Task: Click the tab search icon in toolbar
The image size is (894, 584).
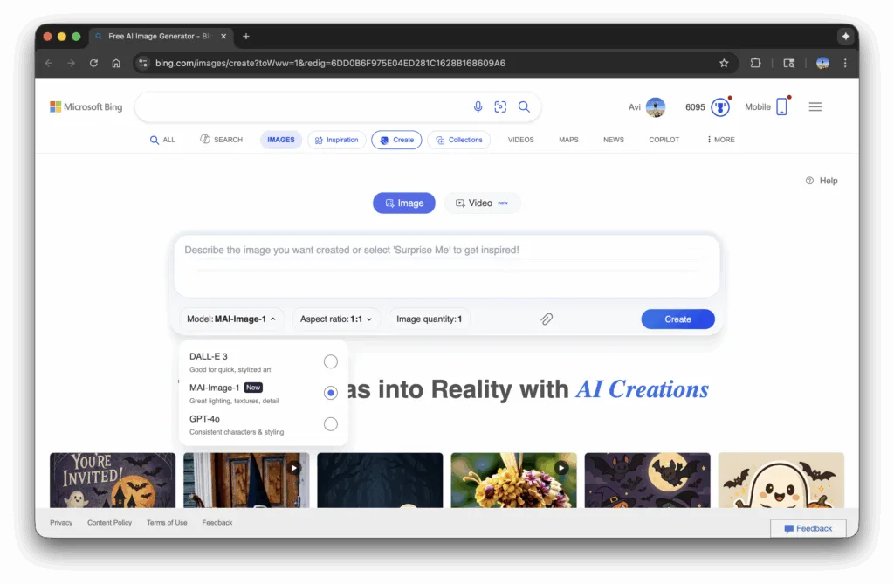Action: pyautogui.click(x=789, y=64)
